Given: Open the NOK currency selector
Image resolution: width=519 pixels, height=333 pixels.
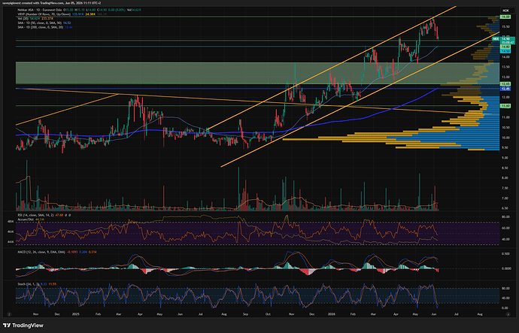Looking at the screenshot, I should pos(505,11).
